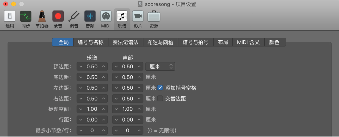Increase 右边距 声部 value
The image size is (339, 137).
tap(139, 98)
